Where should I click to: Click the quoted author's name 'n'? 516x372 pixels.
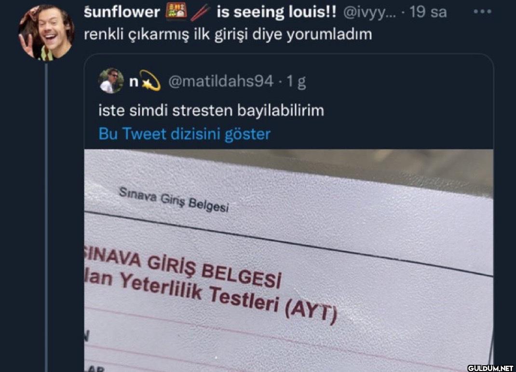[x=134, y=82]
